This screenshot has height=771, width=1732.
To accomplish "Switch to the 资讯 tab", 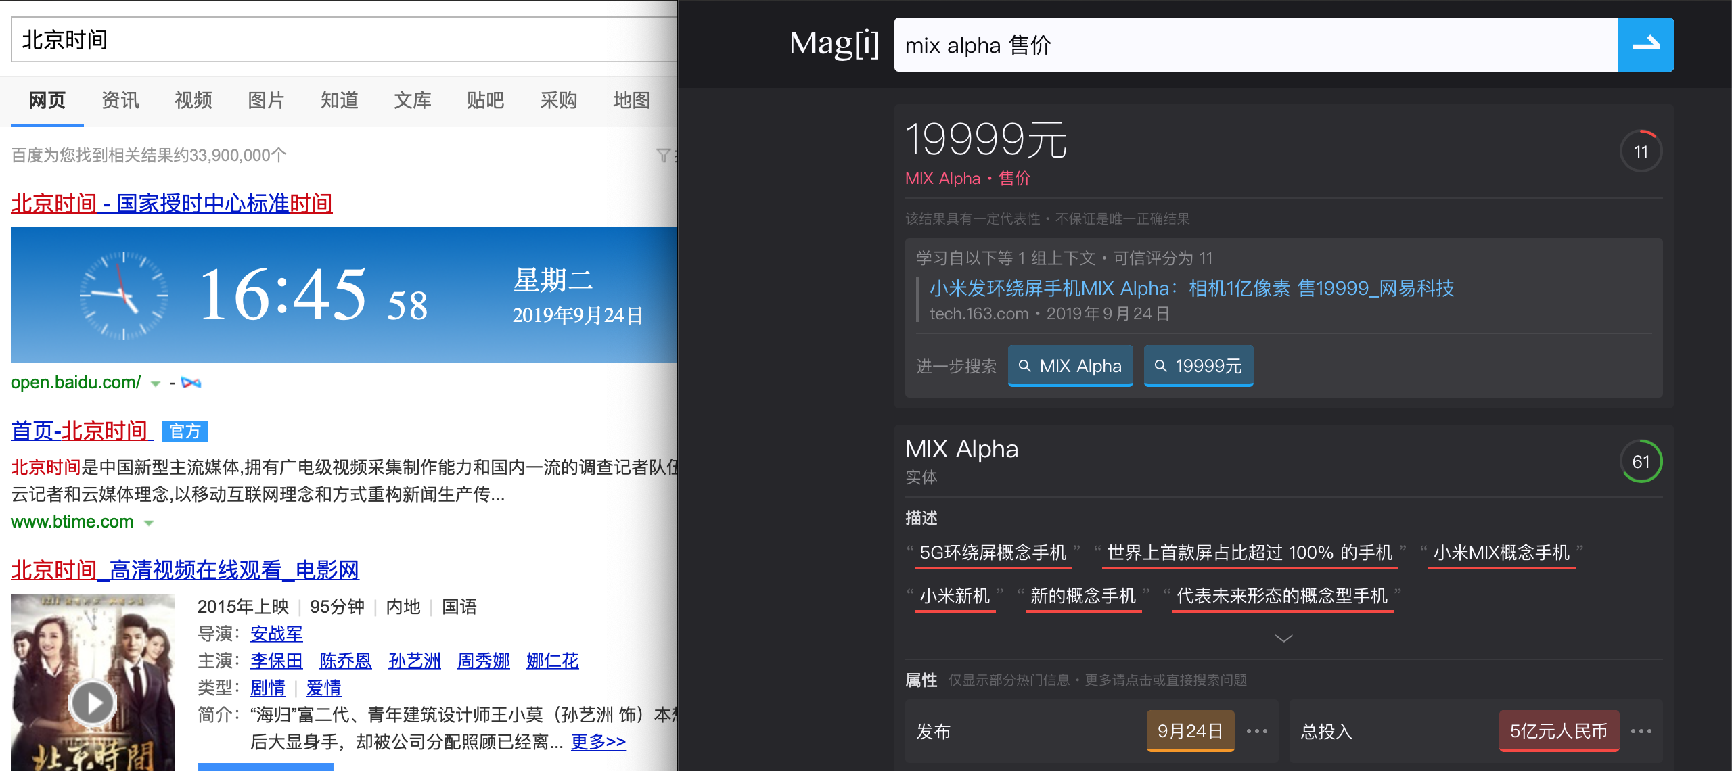I will click(120, 101).
